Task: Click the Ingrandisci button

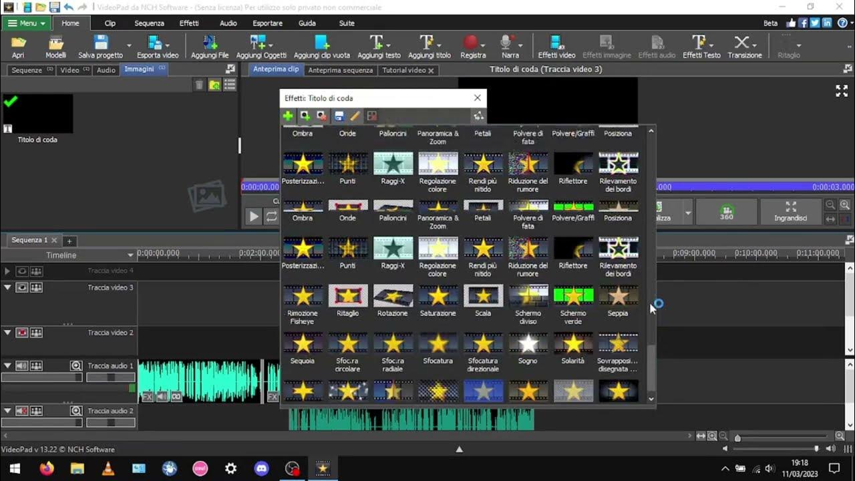Action: pyautogui.click(x=791, y=212)
